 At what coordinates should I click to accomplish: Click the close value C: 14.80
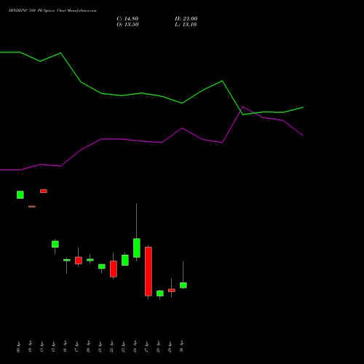pyautogui.click(x=127, y=19)
